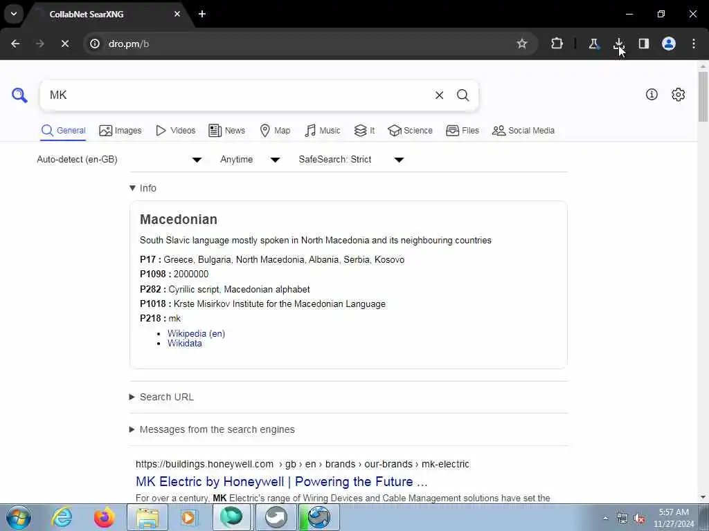
Task: Expand the Search URL section
Action: (x=162, y=397)
